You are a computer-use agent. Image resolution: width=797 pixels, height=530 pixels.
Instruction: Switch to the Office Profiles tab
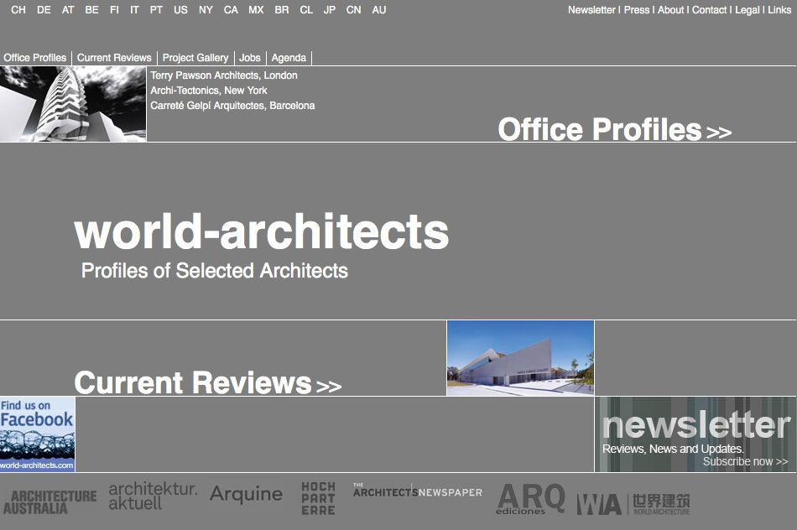(34, 57)
